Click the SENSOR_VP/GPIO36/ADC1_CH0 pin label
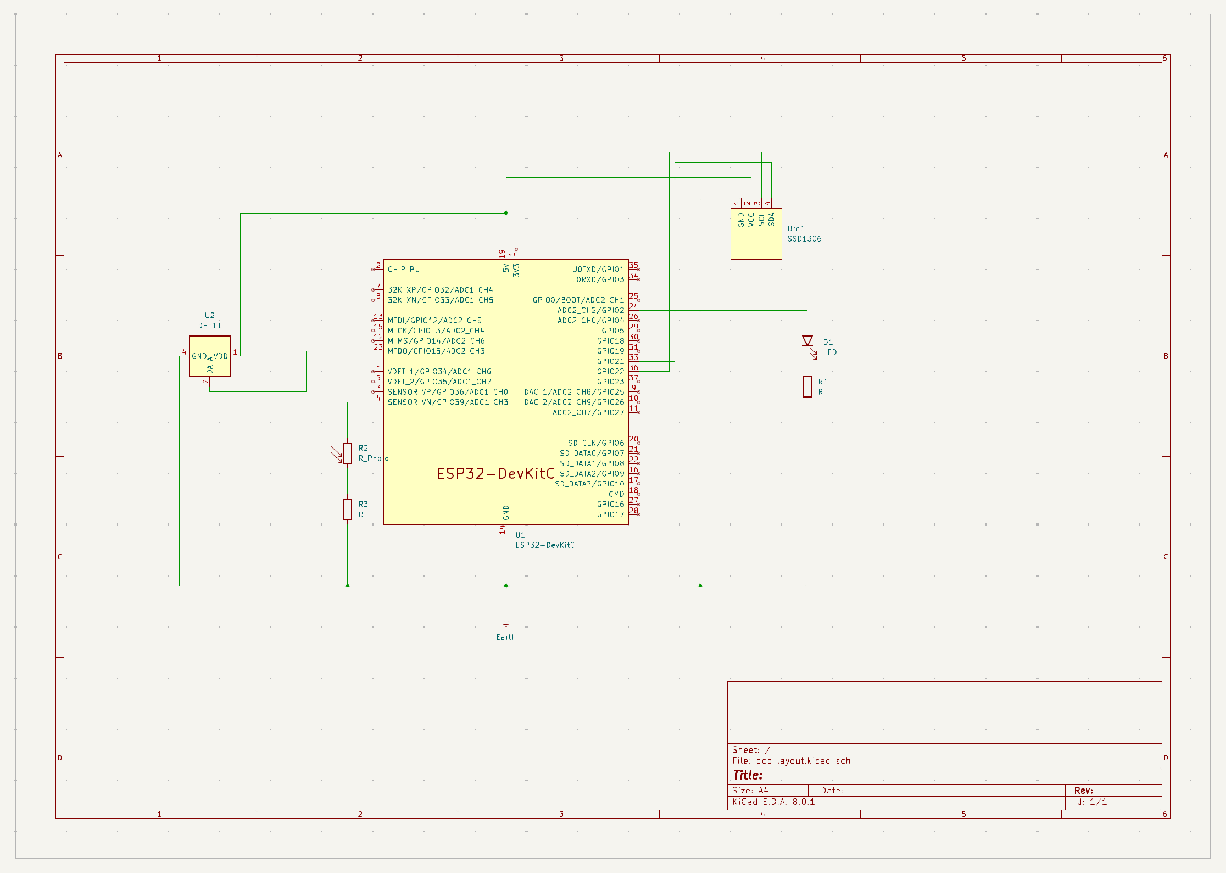The height and width of the screenshot is (873, 1226). pos(448,392)
